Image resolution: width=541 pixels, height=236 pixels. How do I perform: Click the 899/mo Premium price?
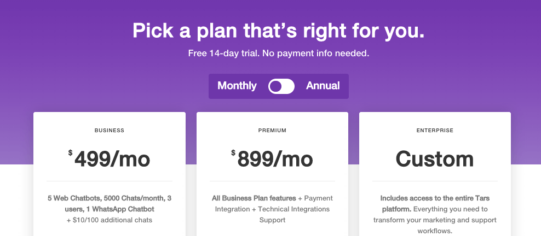click(275, 159)
